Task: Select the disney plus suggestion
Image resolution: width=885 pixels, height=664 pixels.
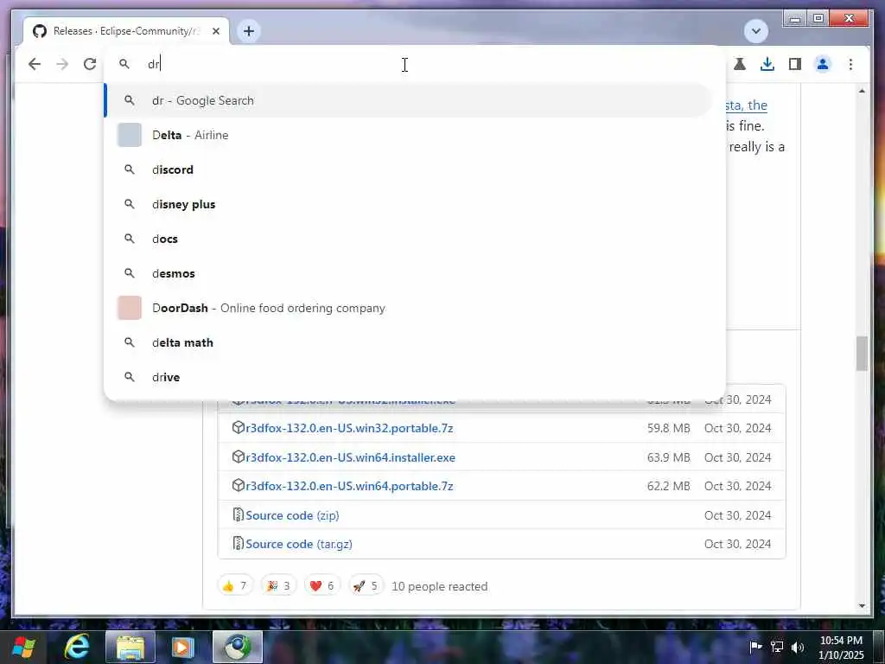Action: point(408,204)
